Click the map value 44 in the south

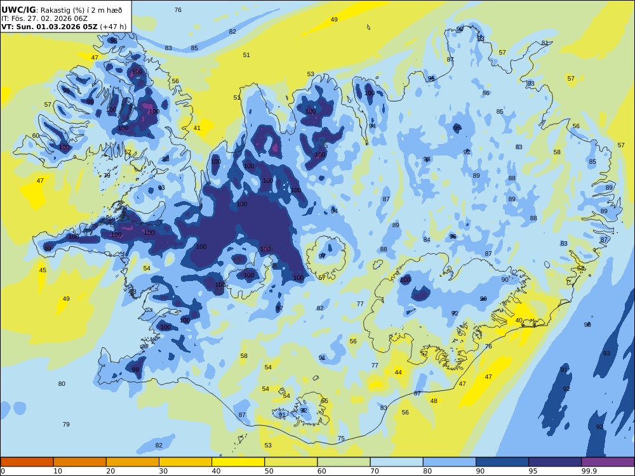point(399,373)
